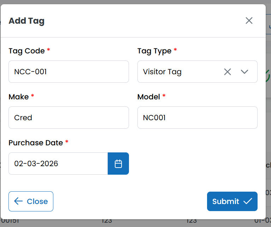Submit the Add Tag form
This screenshot has height=227, width=271.
(x=232, y=201)
